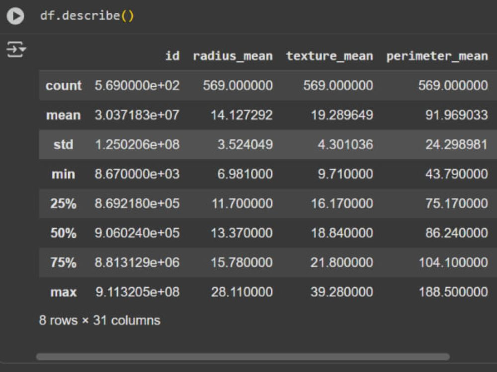
Task: Open the cell output actions icon
Action: pos(16,49)
